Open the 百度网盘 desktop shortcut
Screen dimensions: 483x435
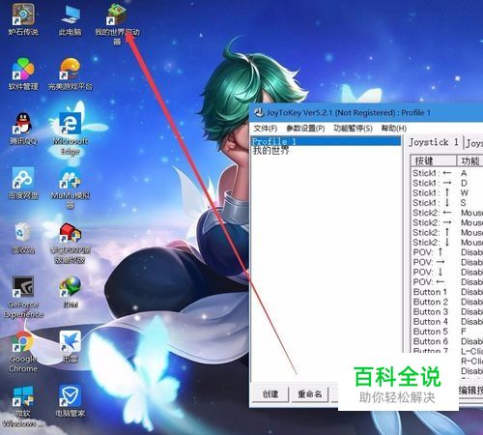(x=23, y=183)
